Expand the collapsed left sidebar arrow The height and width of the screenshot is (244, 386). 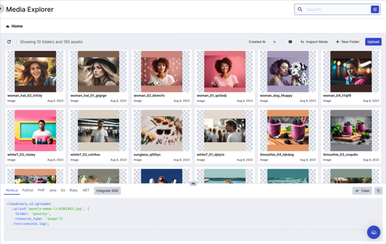pyautogui.click(x=2, y=9)
